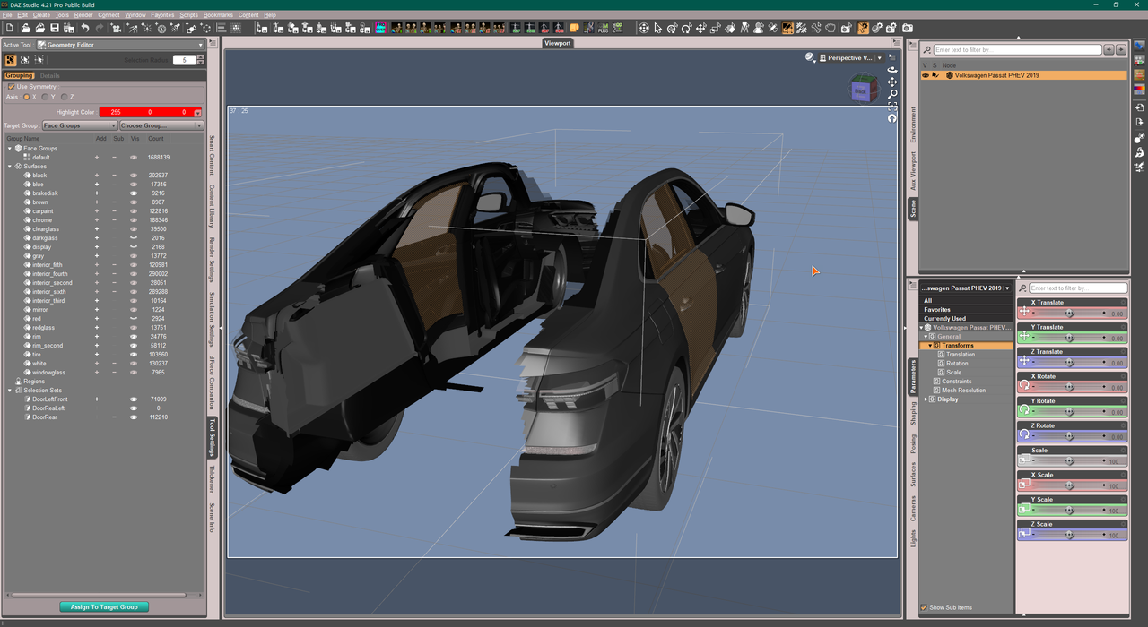The width and height of the screenshot is (1148, 627).
Task: Toggle the Use Symmetry checkbox
Action: 11,87
